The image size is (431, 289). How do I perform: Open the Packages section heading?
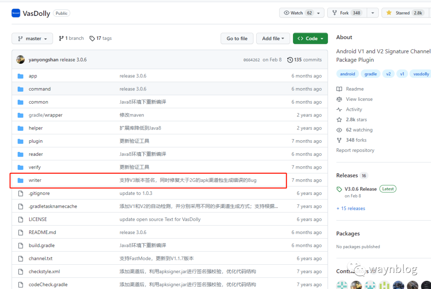click(x=348, y=234)
